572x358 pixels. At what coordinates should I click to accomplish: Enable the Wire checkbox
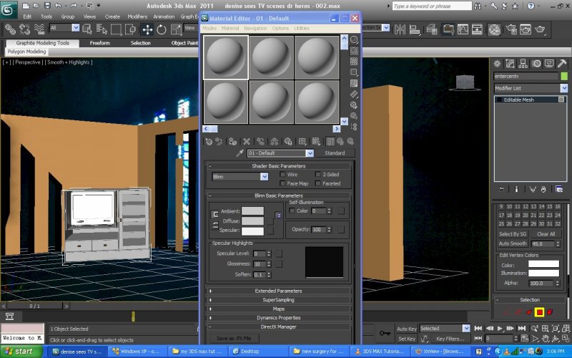tap(282, 175)
